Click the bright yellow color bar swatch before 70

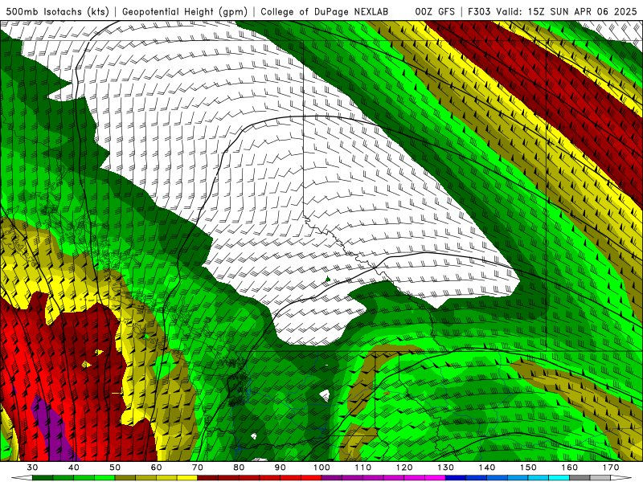(187, 478)
